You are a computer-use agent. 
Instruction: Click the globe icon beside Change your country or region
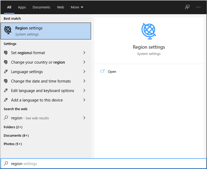point(6,62)
